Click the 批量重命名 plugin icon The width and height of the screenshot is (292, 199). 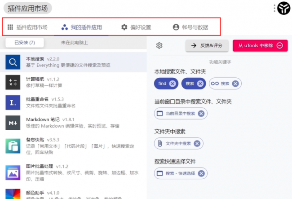[13, 102]
